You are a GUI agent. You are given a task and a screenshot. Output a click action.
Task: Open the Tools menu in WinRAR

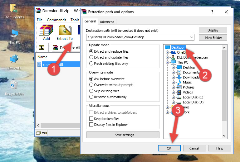tap(75, 20)
